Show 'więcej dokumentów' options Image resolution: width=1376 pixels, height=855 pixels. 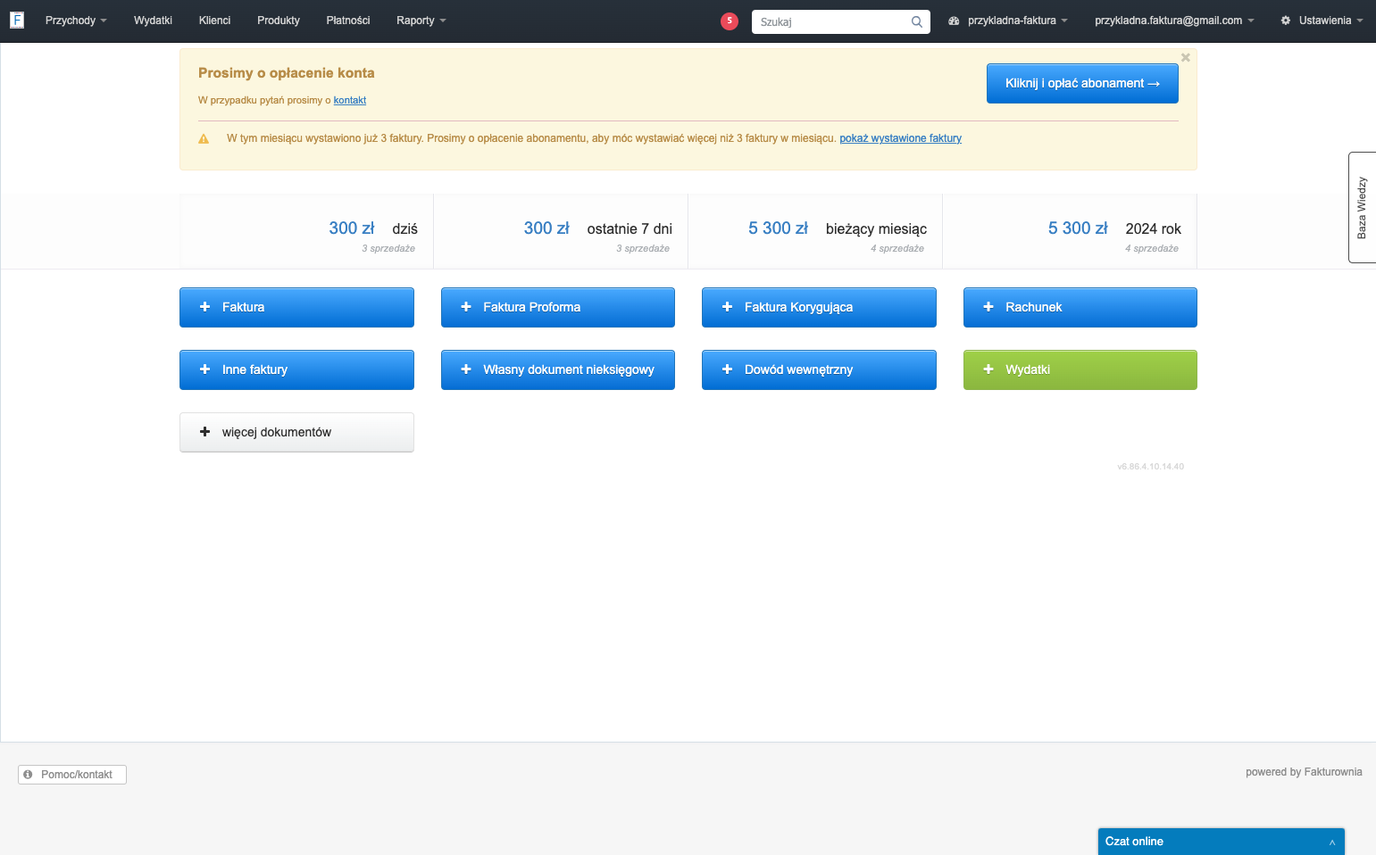coord(296,432)
